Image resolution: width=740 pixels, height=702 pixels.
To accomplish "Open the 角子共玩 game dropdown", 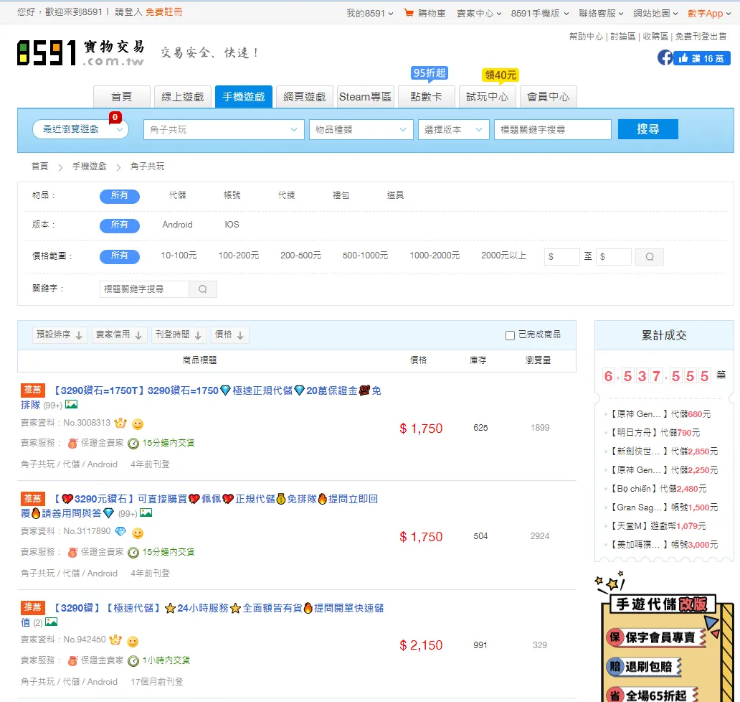I will pyautogui.click(x=224, y=129).
